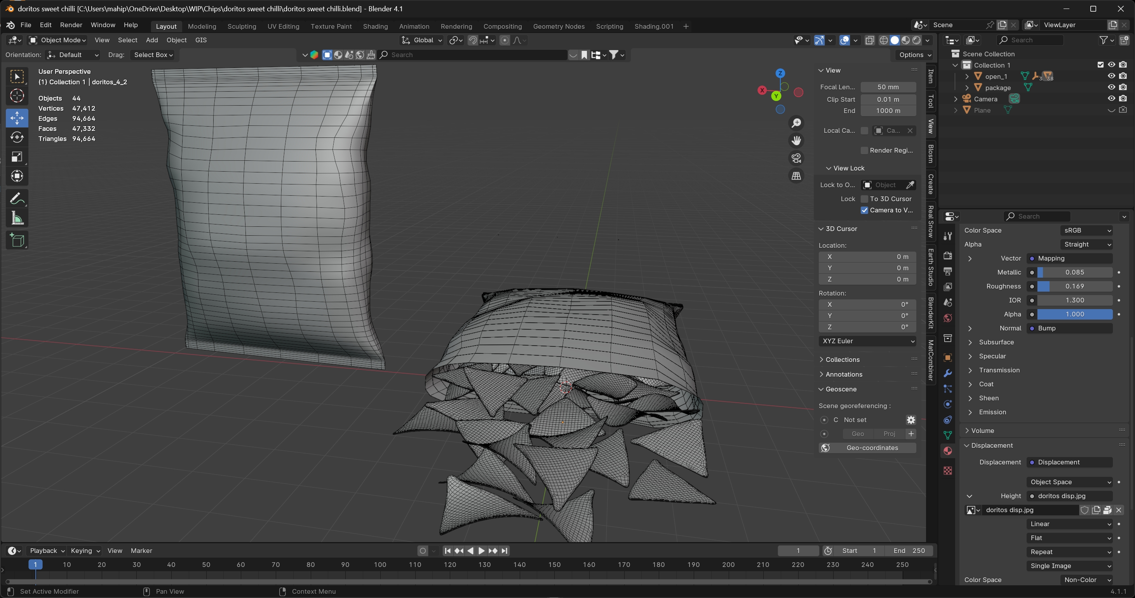Select the Annotate pencil tool
The height and width of the screenshot is (598, 1135).
(x=17, y=198)
